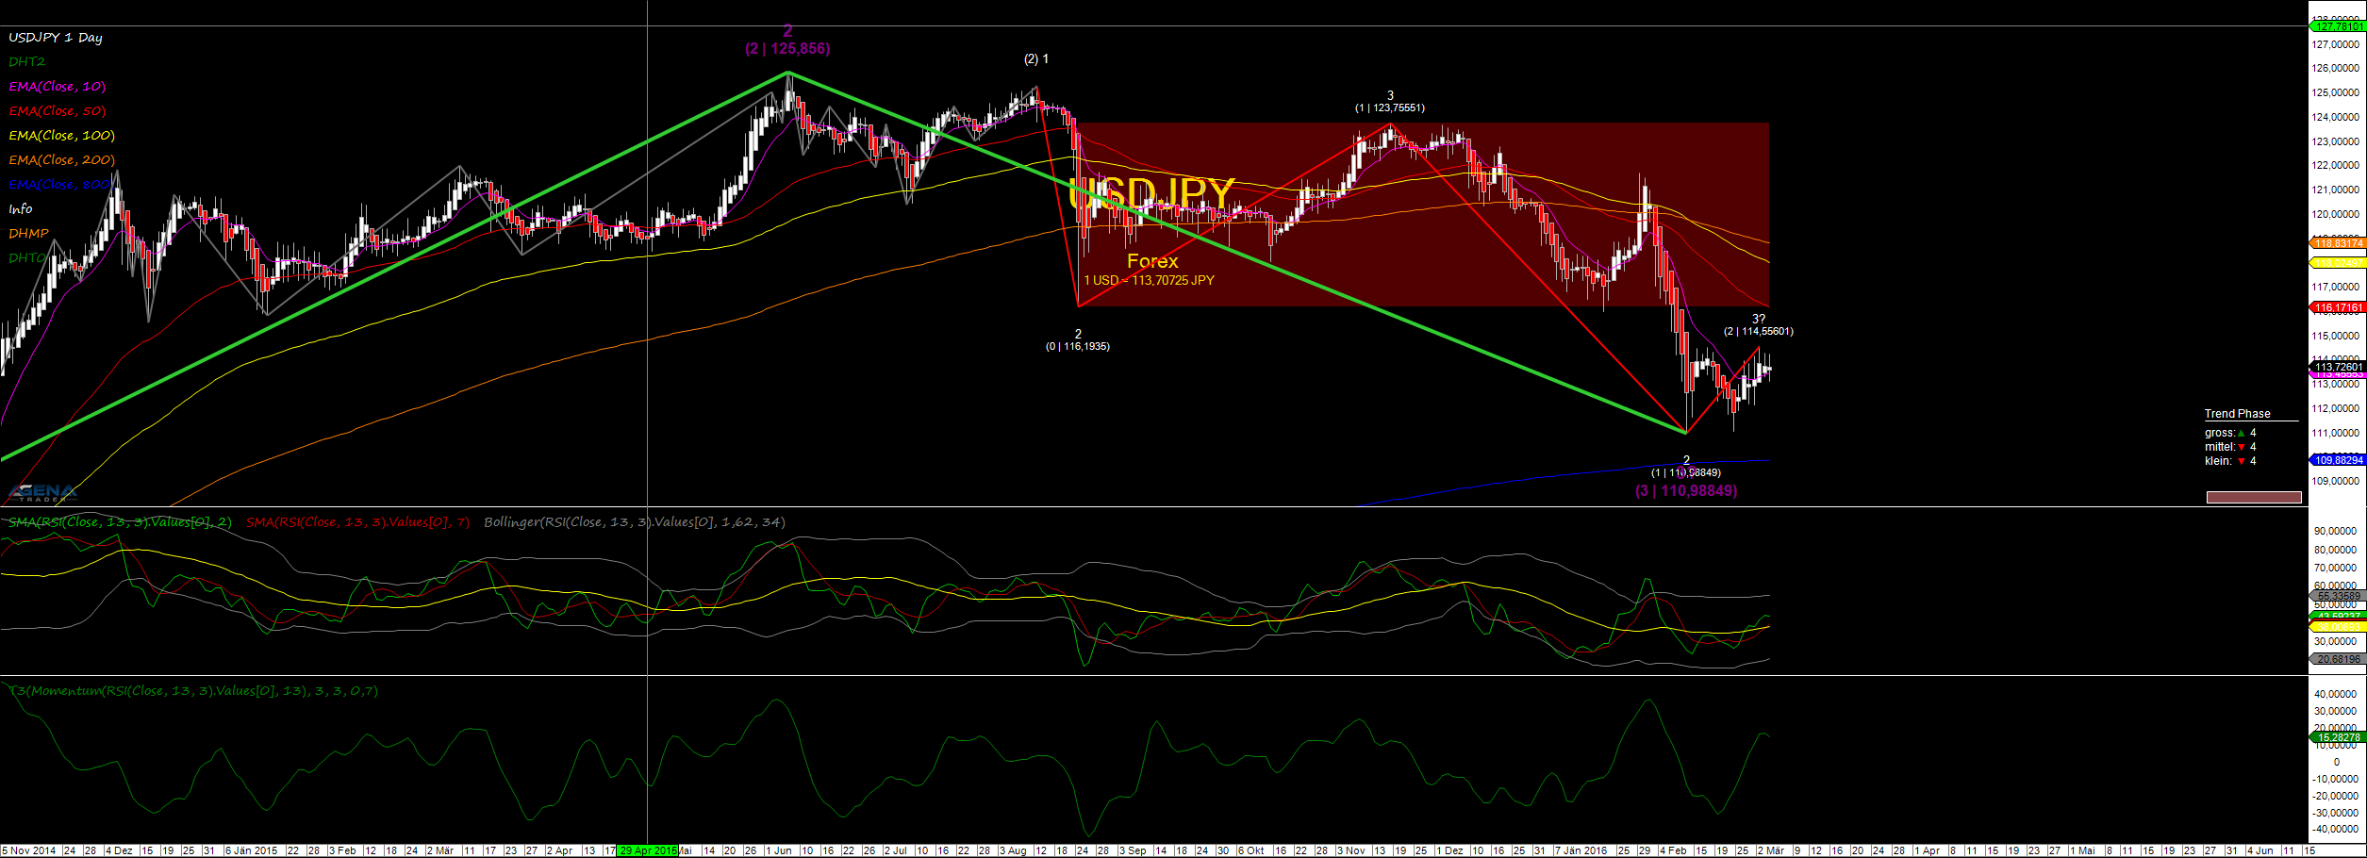Click the black 113,72601 current price marker

pos(2339,368)
